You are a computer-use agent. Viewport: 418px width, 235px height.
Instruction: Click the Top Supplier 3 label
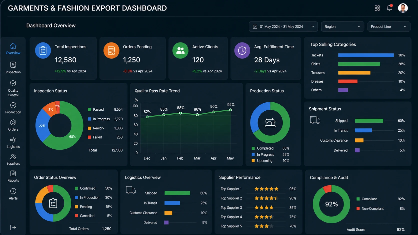coord(231,208)
